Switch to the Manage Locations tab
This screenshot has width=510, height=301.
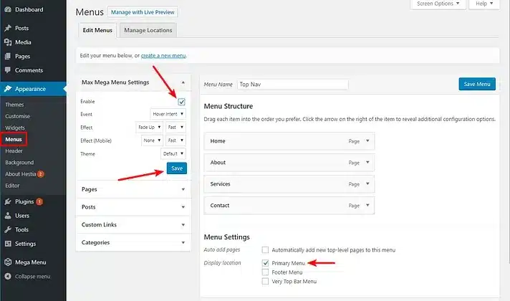click(148, 30)
